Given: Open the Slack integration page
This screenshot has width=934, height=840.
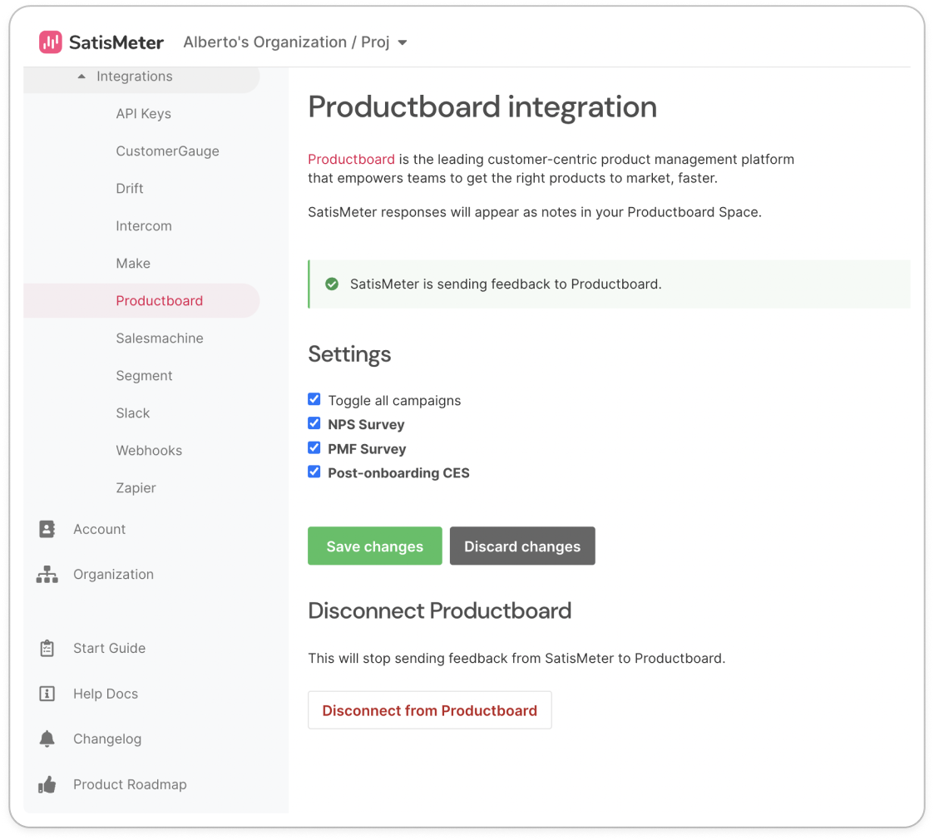Looking at the screenshot, I should [x=133, y=413].
